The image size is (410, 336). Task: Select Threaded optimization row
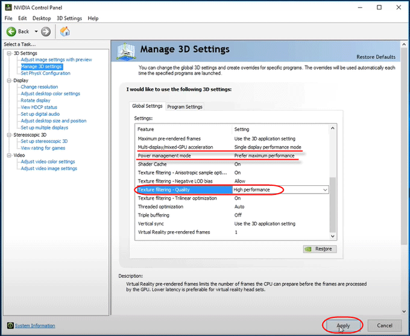(x=232, y=207)
